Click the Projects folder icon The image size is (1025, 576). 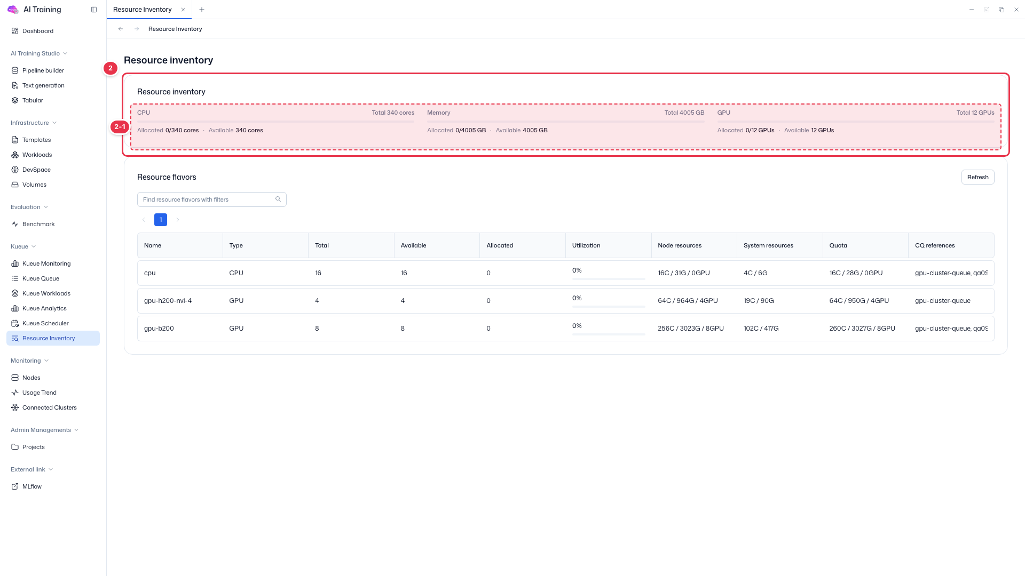(15, 447)
